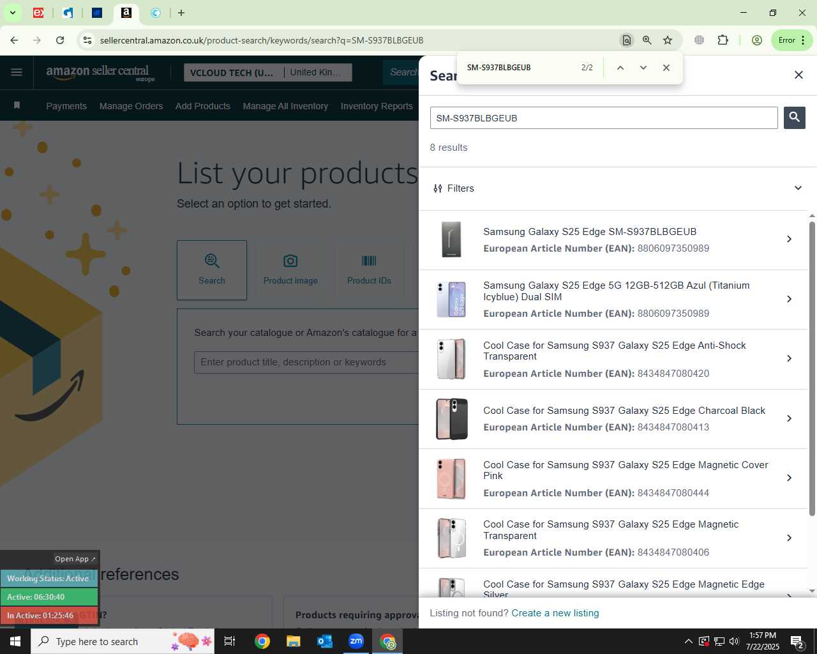Open the Chrome profile icon
This screenshot has height=654, width=817.
(x=757, y=40)
